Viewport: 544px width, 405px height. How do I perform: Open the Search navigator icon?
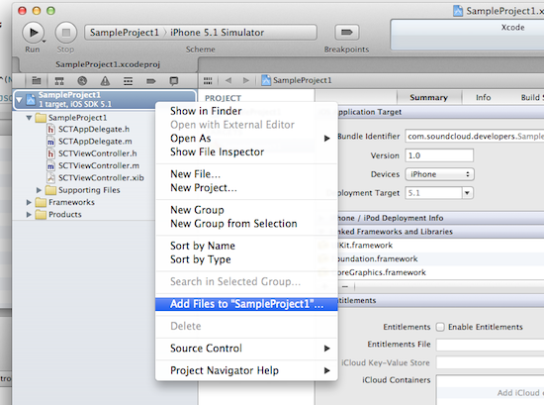82,81
